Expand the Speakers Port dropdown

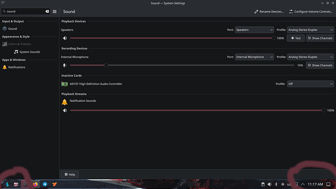tap(254, 30)
